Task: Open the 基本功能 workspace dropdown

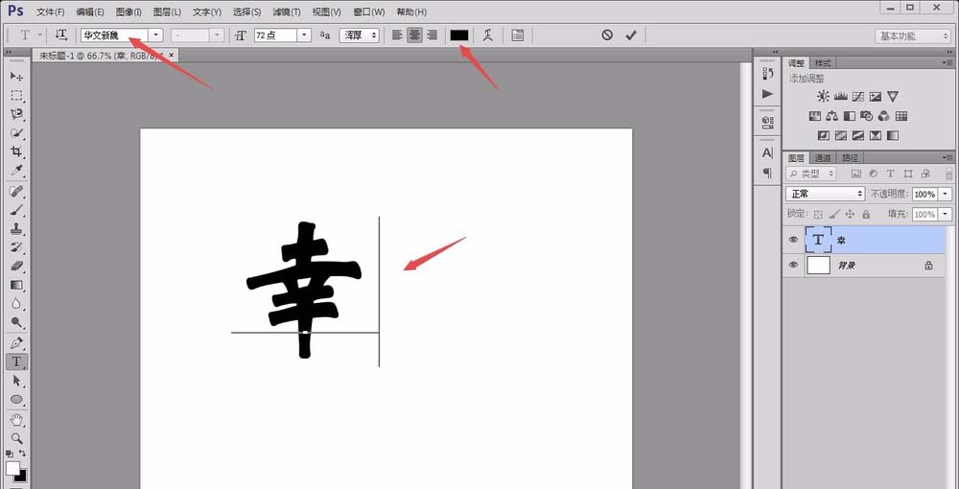Action: [912, 36]
